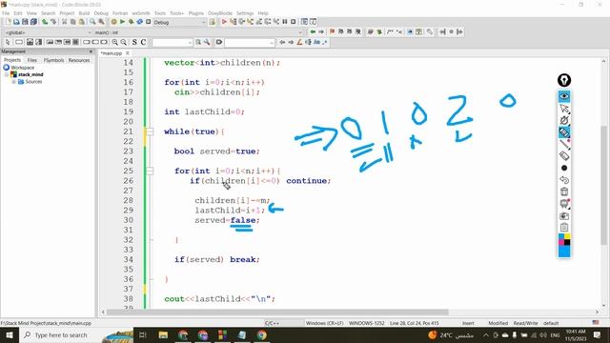Select the line tool in annotation toolbar
Image resolution: width=610 pixels, height=343 pixels.
pyautogui.click(x=564, y=144)
